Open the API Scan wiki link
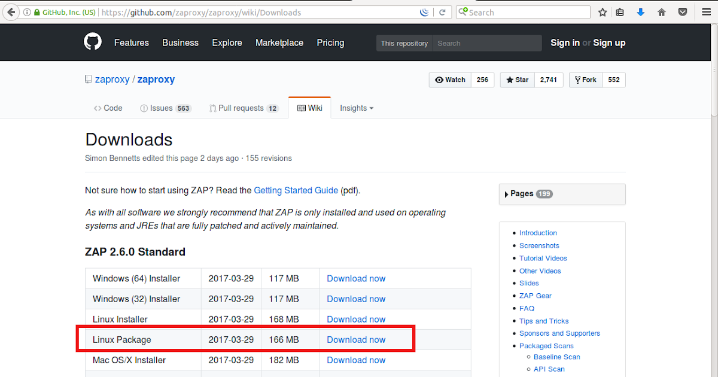 [549, 369]
